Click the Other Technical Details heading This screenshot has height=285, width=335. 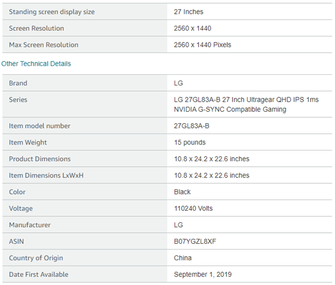[x=36, y=63]
